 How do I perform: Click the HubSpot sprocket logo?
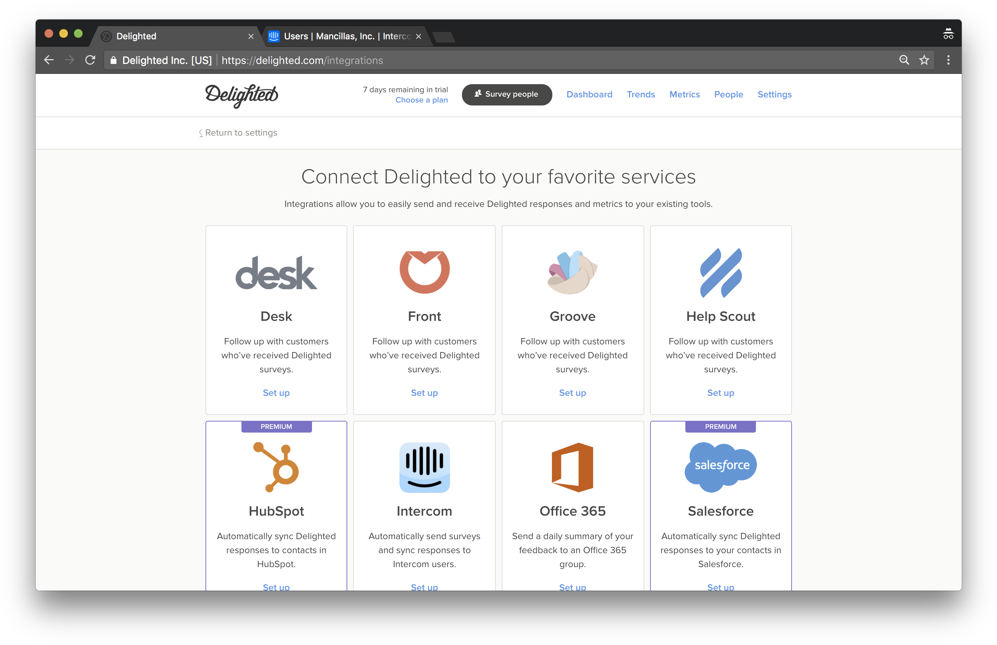(x=276, y=467)
